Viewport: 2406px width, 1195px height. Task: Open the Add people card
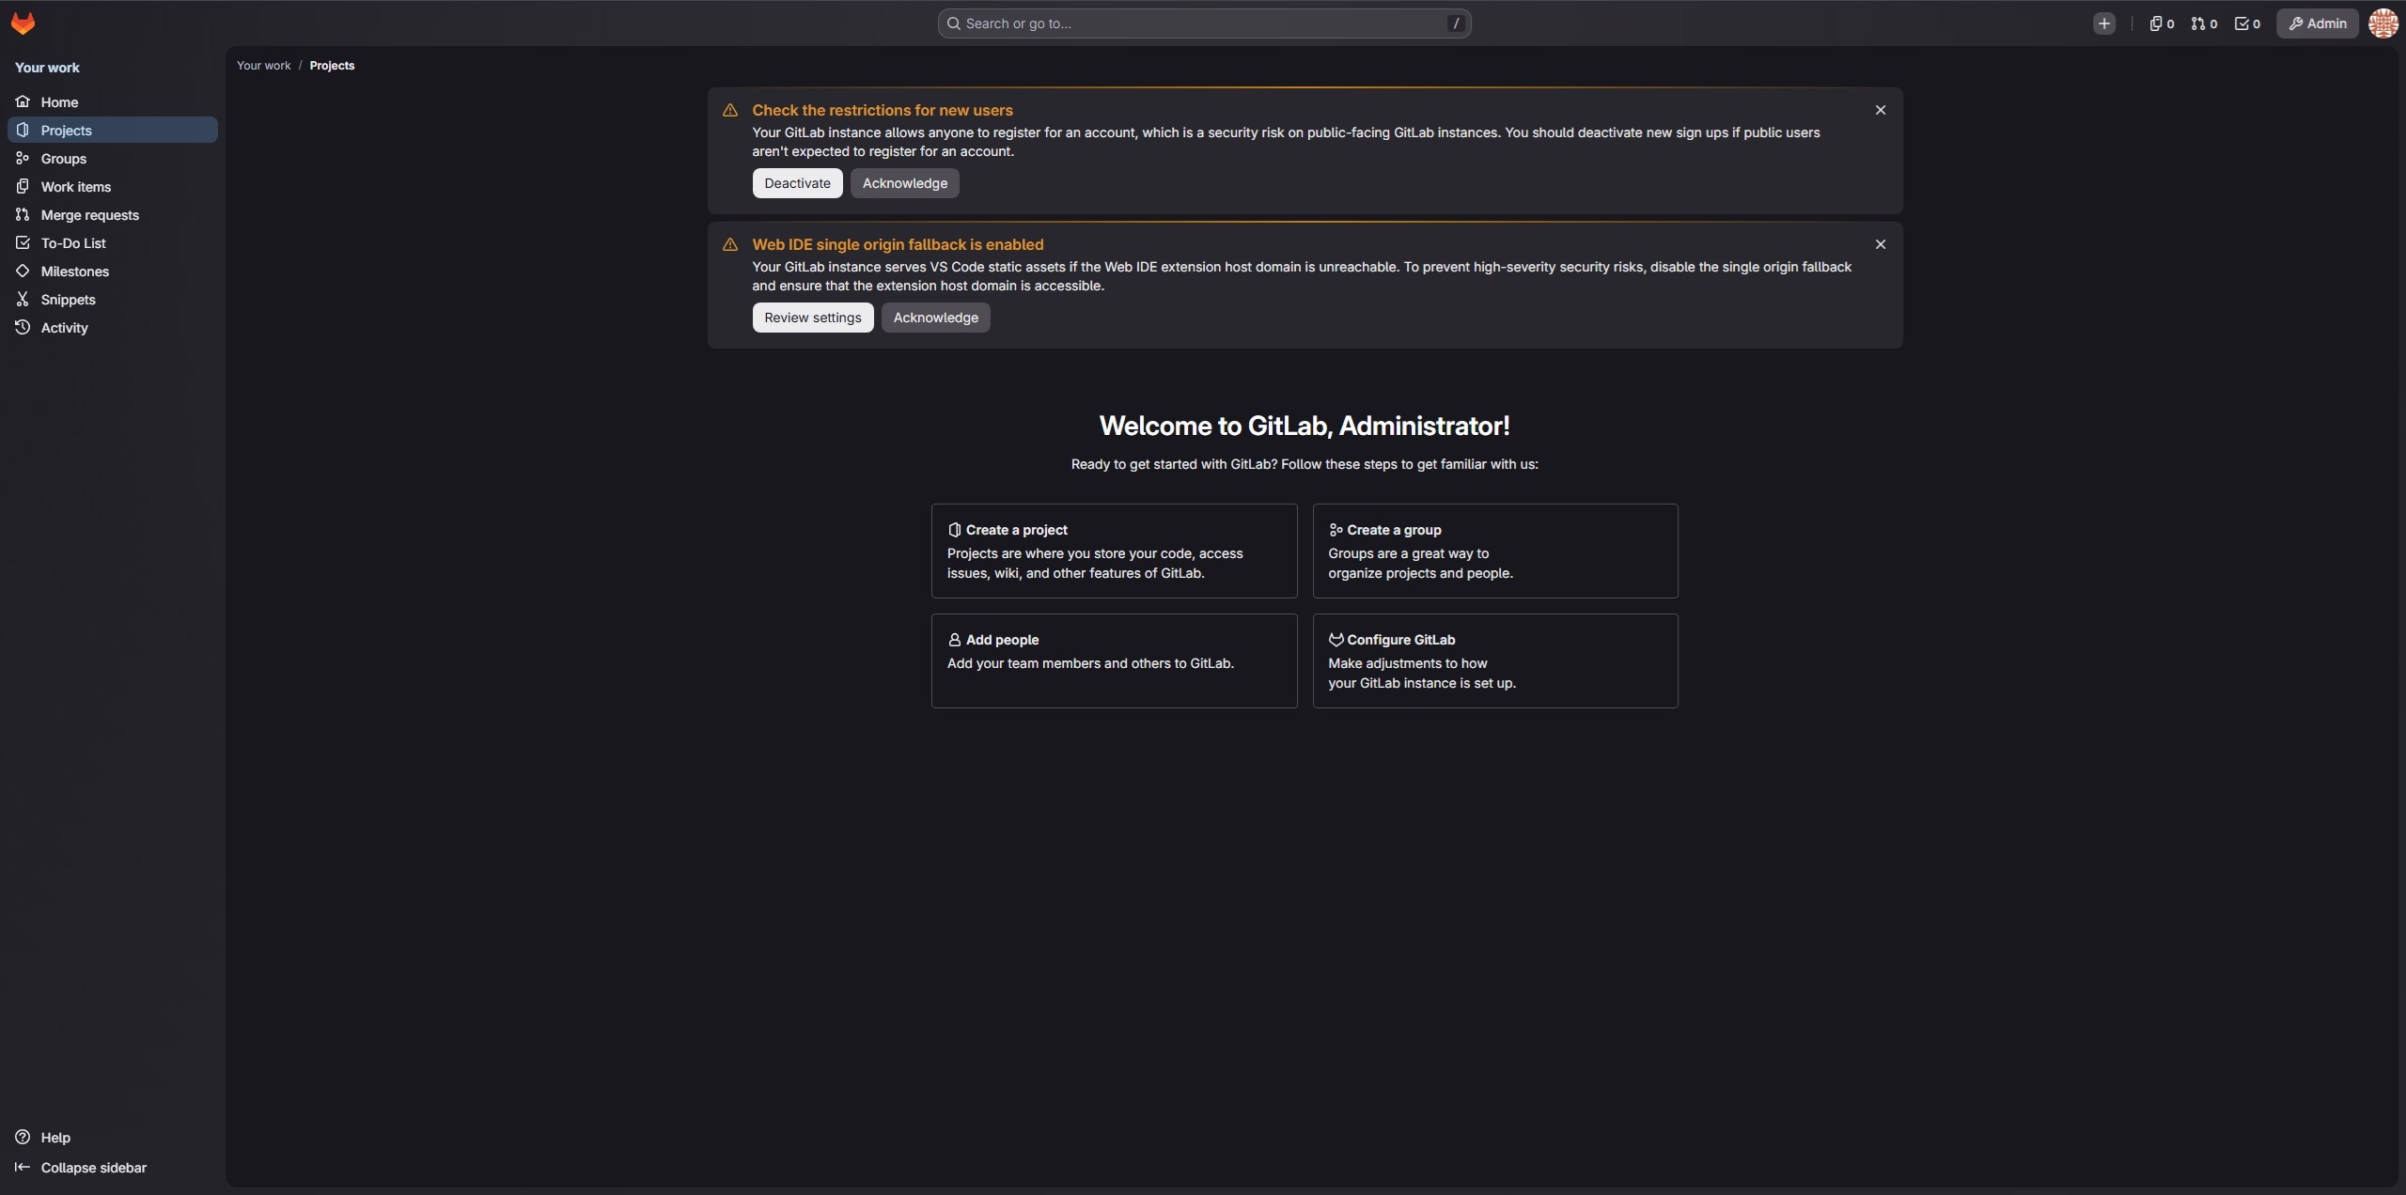click(1114, 661)
